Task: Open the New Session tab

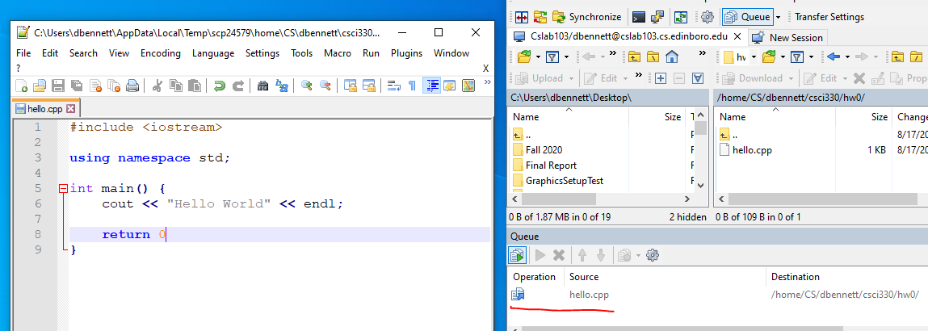Action: [787, 37]
